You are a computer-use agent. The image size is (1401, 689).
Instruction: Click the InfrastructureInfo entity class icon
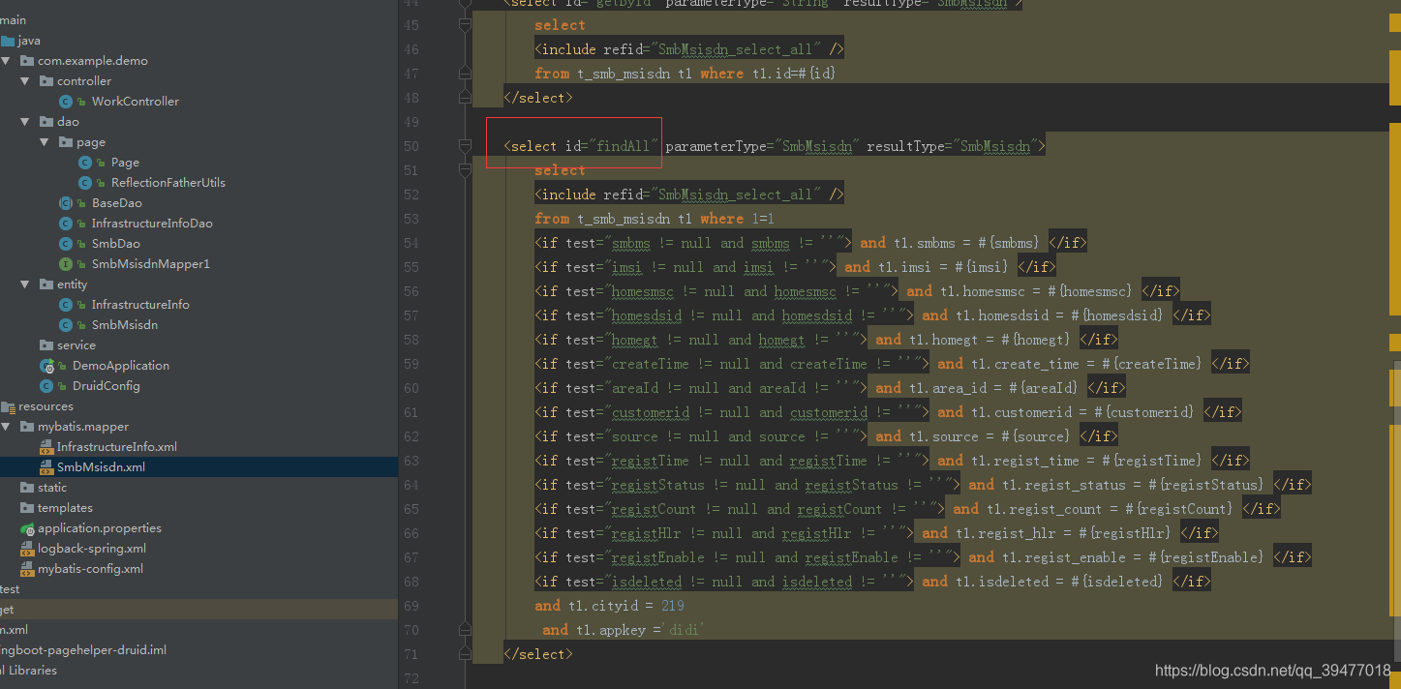click(x=66, y=305)
